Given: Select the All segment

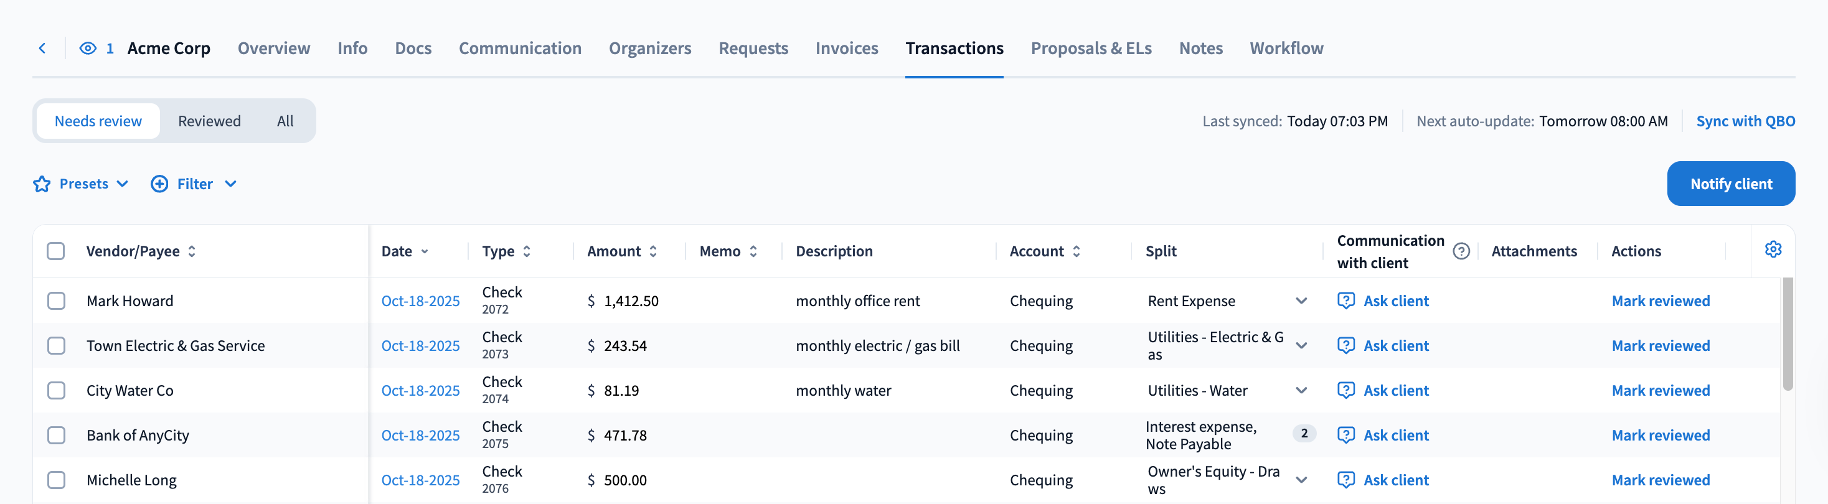Looking at the screenshot, I should 285,121.
